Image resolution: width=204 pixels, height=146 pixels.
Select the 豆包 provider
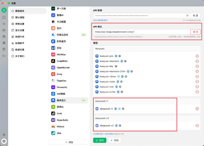coord(69,48)
